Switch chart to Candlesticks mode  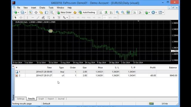tap(106, 12)
